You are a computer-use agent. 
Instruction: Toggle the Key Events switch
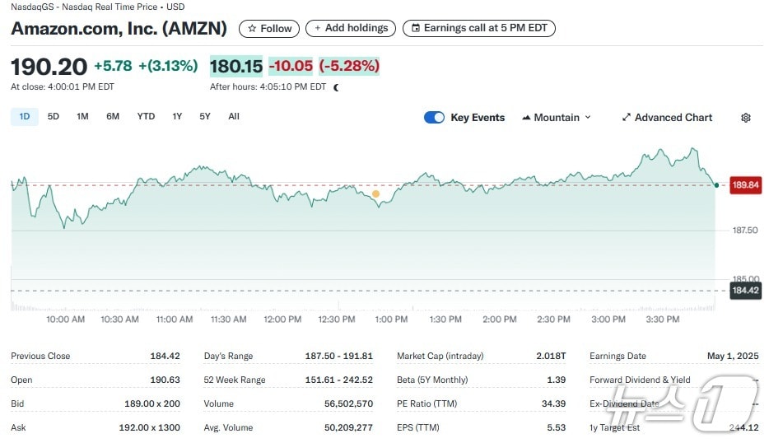pyautogui.click(x=434, y=118)
